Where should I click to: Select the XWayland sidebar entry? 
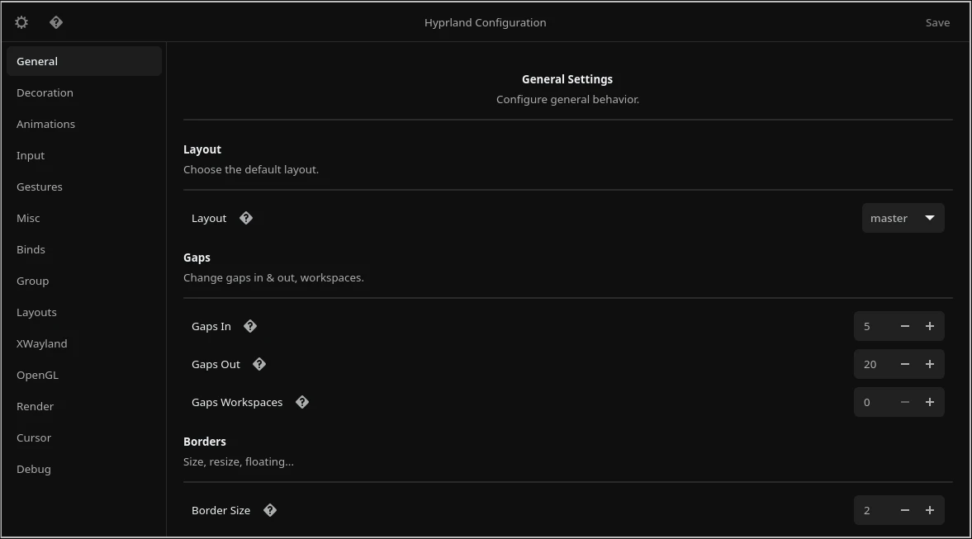click(42, 343)
